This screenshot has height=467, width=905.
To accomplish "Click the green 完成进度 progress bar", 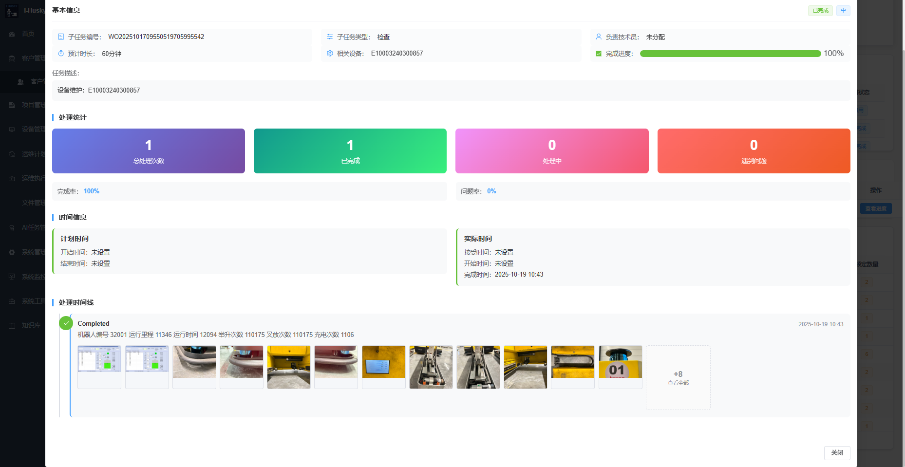I will click(730, 54).
